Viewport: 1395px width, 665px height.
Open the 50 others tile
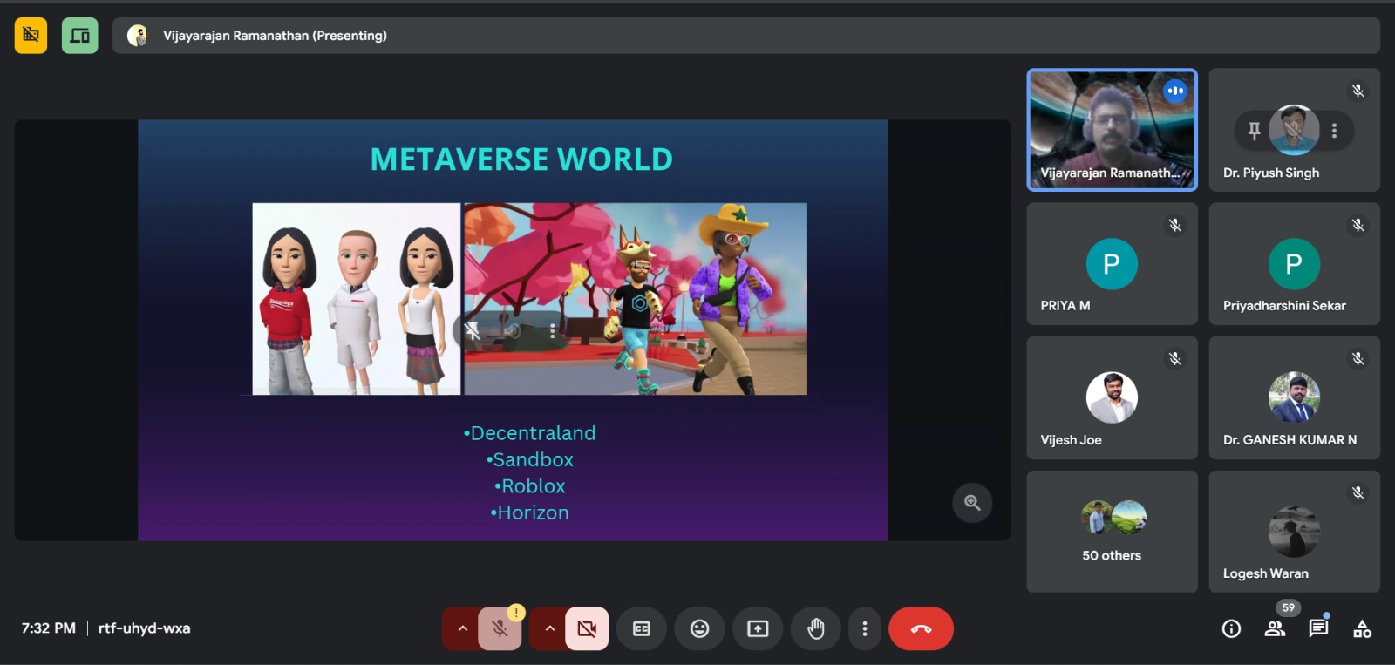pyautogui.click(x=1112, y=532)
